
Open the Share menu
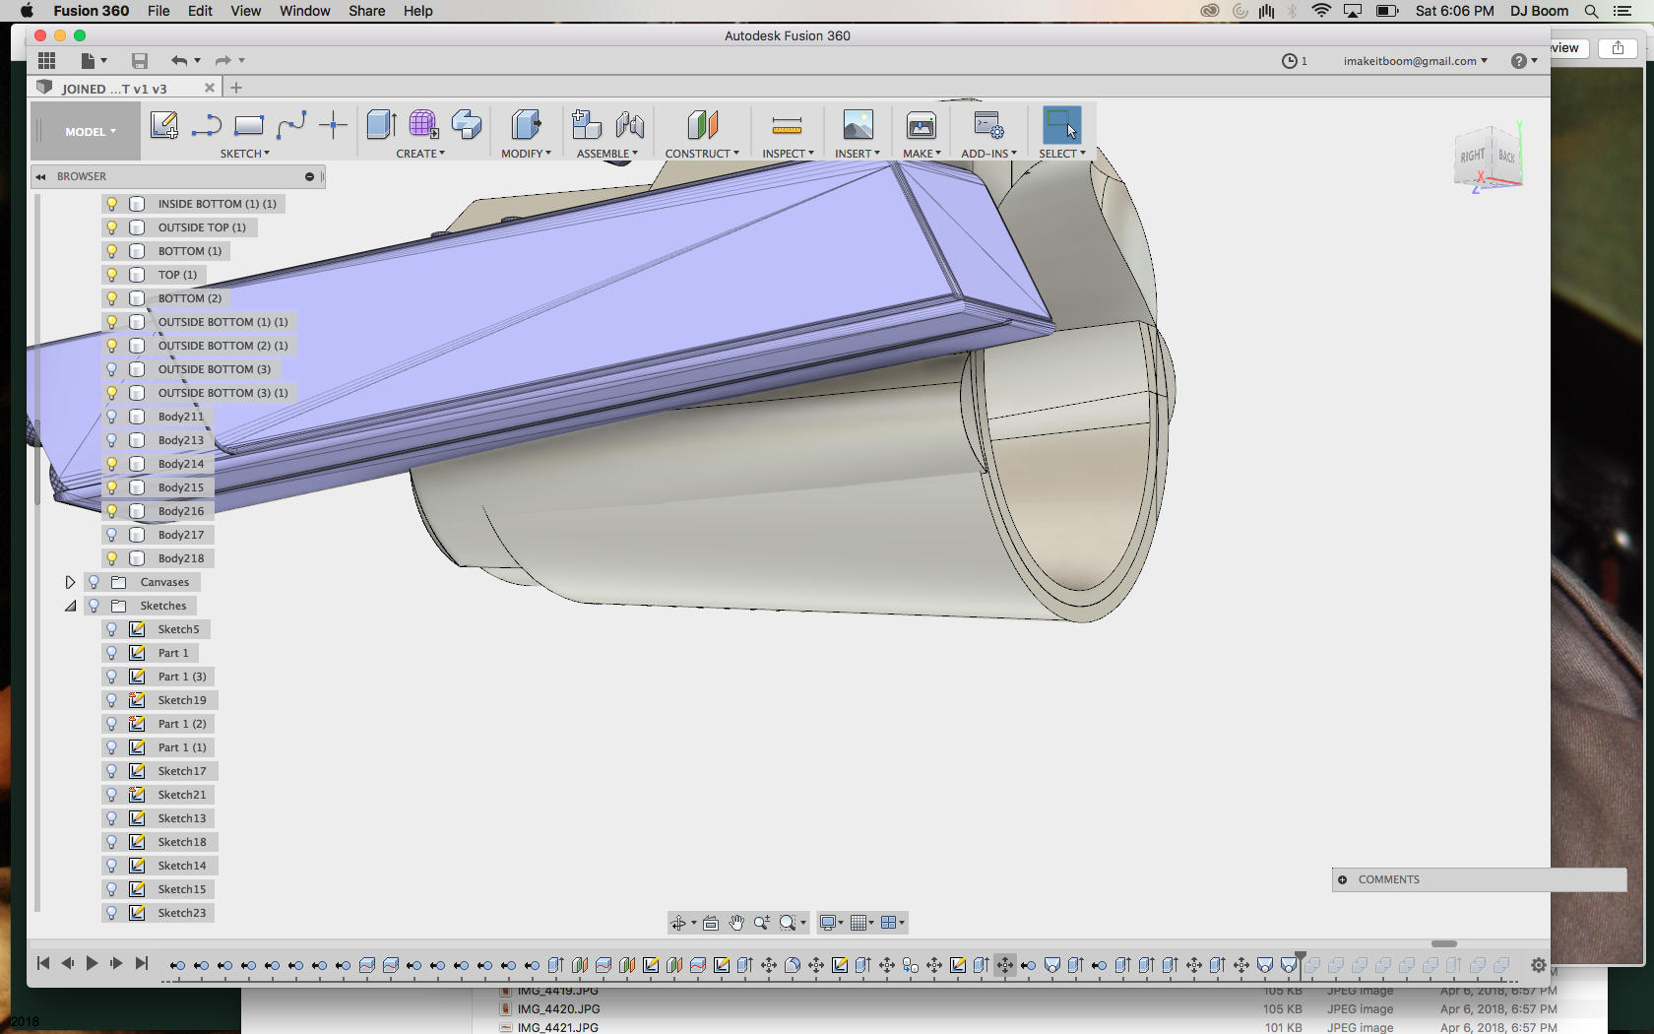[x=366, y=11]
